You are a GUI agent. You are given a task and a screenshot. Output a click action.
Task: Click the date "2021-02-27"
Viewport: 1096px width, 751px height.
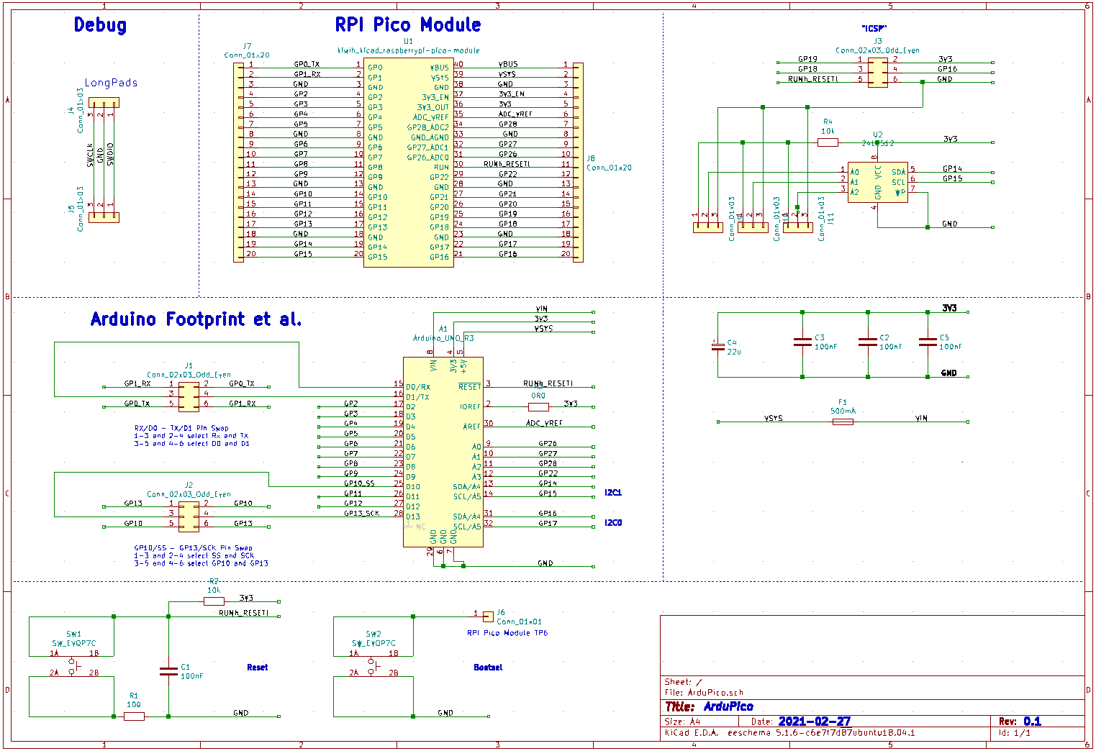(815, 722)
